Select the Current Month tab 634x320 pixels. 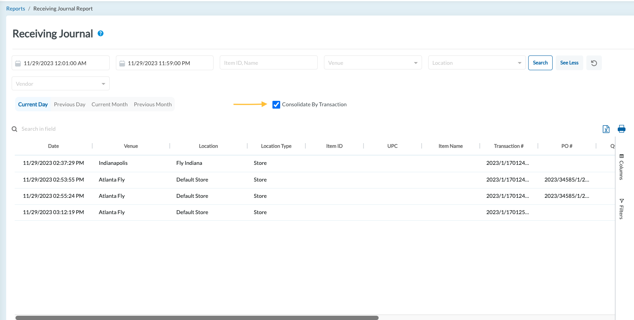tap(110, 104)
